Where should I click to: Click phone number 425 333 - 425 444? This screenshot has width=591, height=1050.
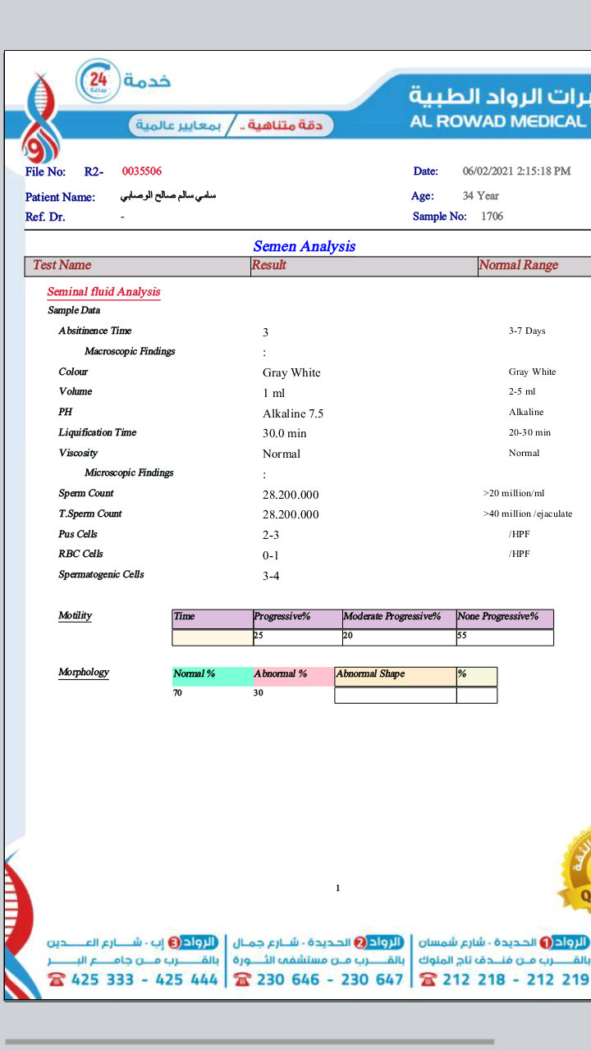click(x=144, y=979)
